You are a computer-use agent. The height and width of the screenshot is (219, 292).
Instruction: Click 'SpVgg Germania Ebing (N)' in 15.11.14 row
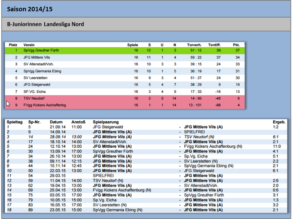click(208, 166)
